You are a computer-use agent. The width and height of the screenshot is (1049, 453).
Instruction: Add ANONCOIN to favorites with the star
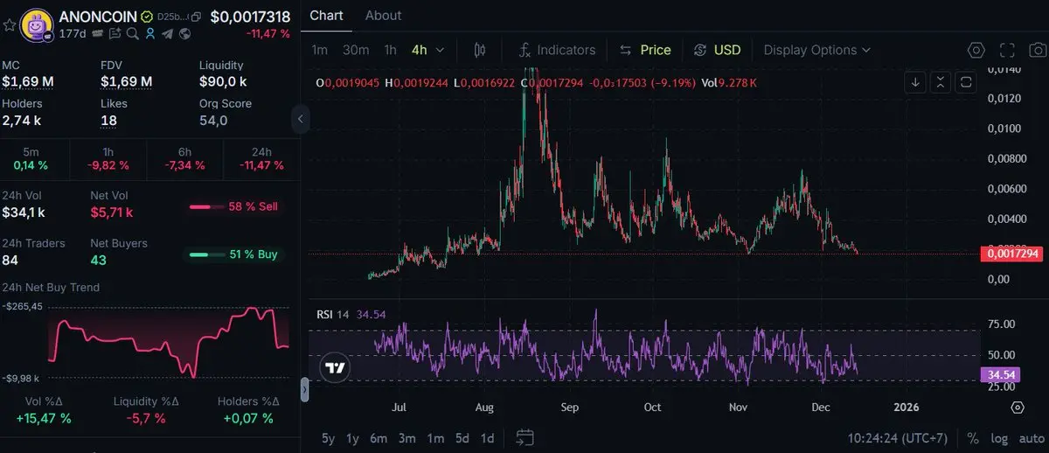click(10, 24)
